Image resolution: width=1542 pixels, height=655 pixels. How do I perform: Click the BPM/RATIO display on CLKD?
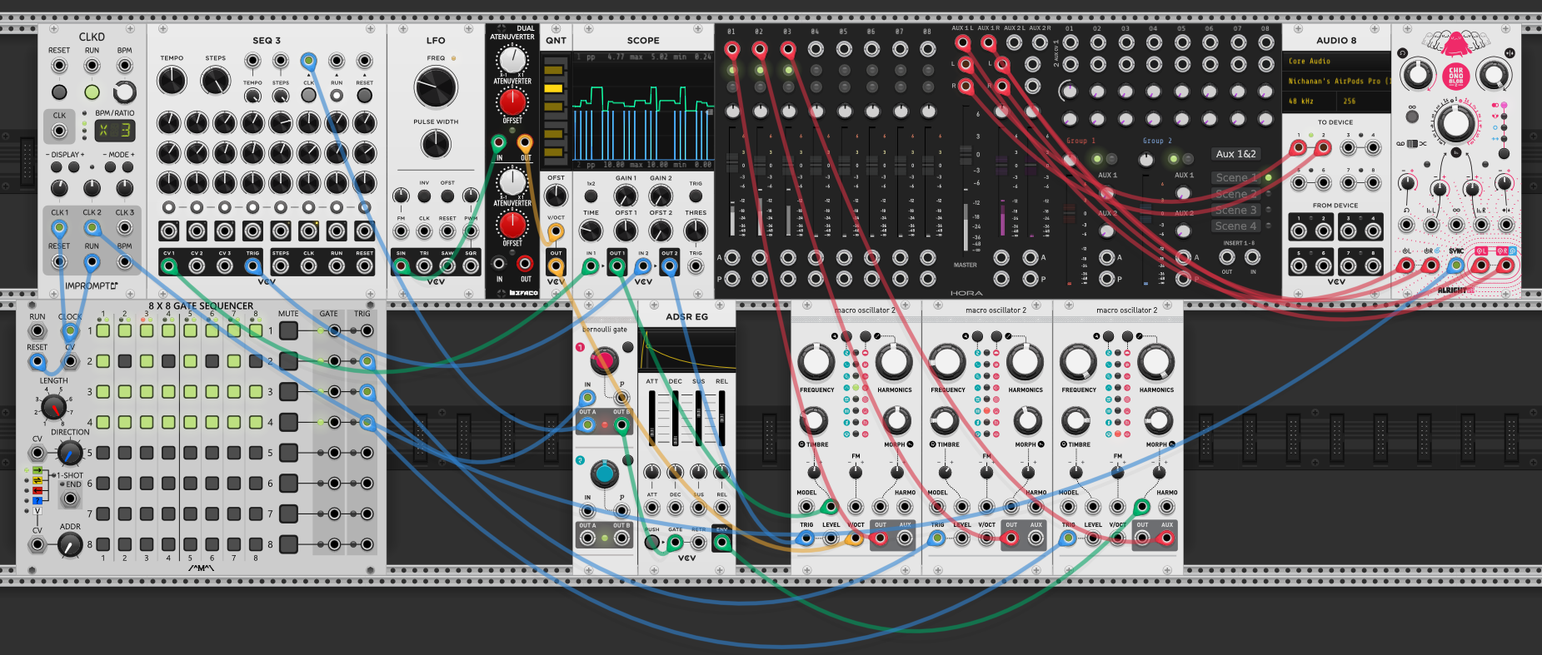(x=114, y=131)
